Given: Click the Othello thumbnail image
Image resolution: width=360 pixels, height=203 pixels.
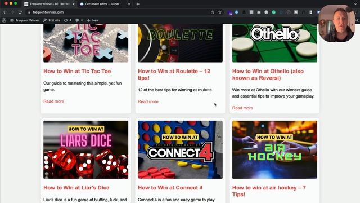Looking at the screenshot, I should pos(274,43).
